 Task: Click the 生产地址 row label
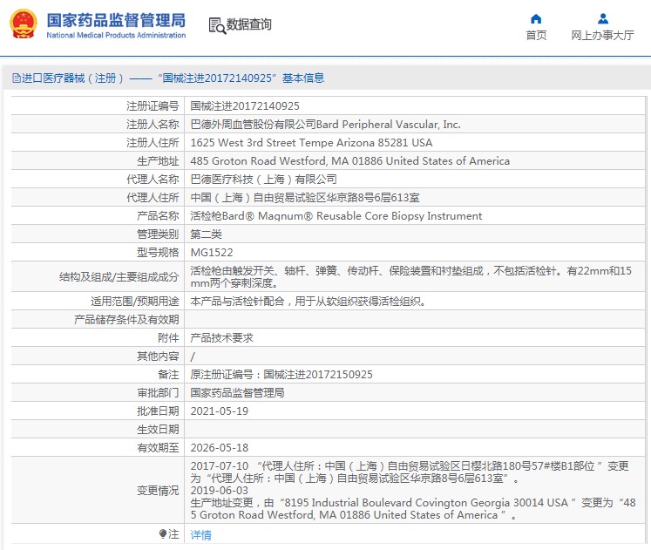pos(158,161)
